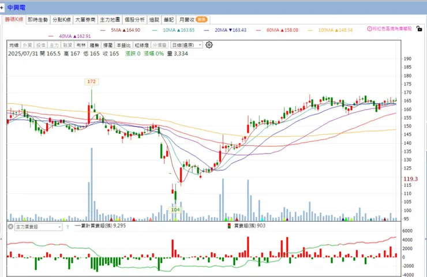Viewport: 427px width, 277px height.
Task: Click the 2025/07/31 date text
Action: coord(23,54)
